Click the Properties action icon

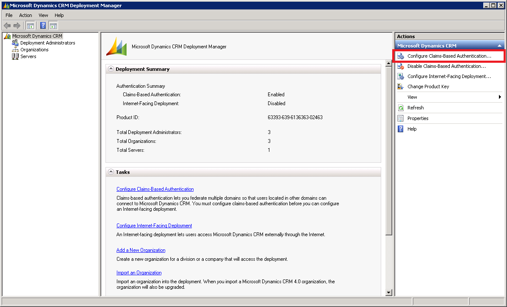[x=401, y=118]
